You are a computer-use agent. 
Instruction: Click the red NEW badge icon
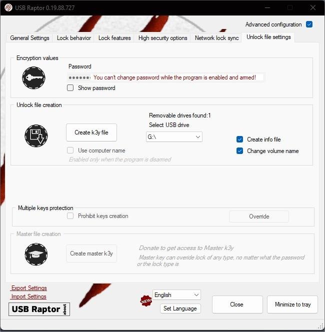click(146, 300)
